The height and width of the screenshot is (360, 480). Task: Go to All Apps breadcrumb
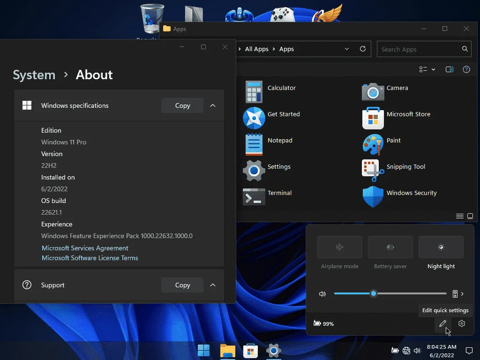[x=256, y=49]
